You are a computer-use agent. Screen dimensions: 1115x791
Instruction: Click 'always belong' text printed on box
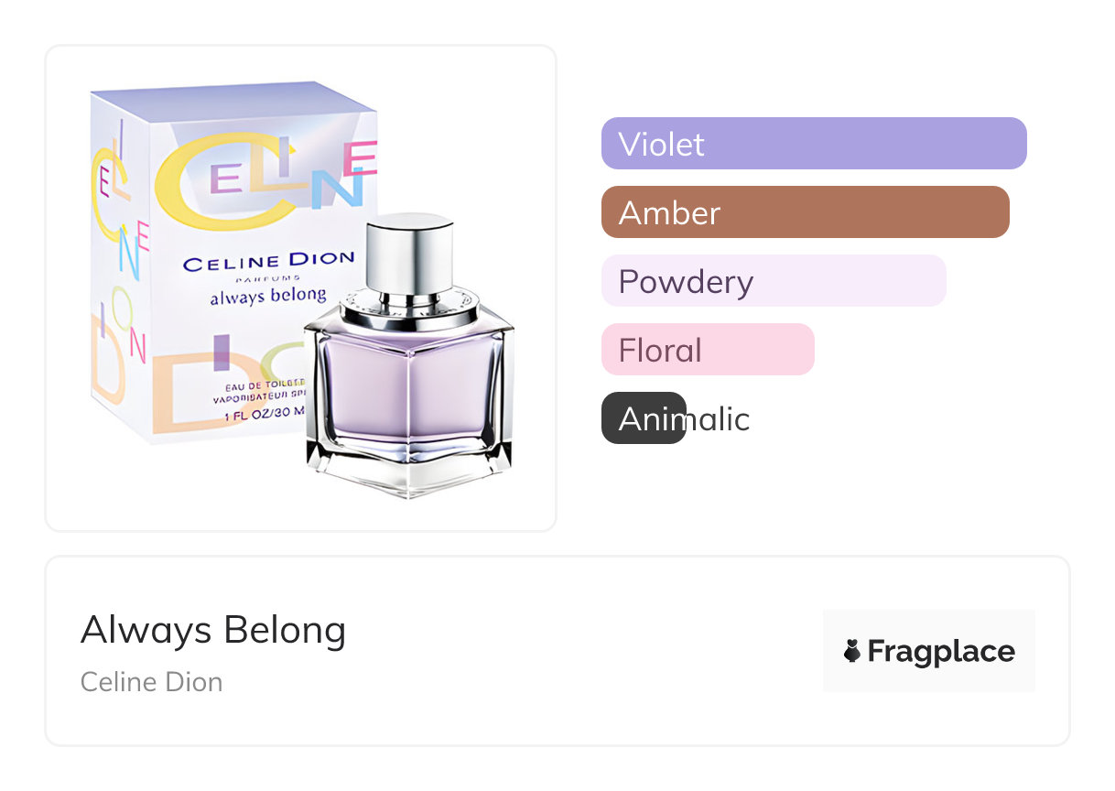tap(268, 296)
